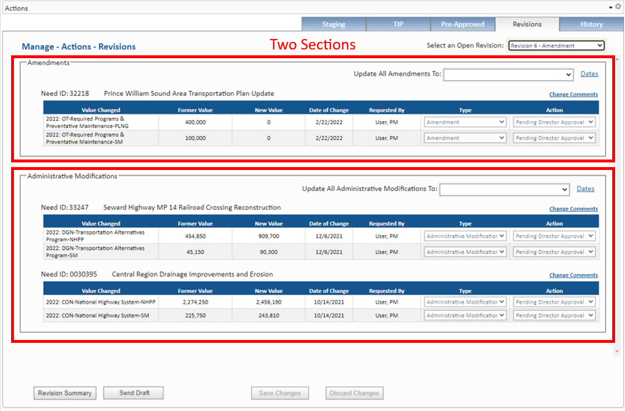Switch to the Staging tab
The height and width of the screenshot is (411, 625).
[334, 24]
